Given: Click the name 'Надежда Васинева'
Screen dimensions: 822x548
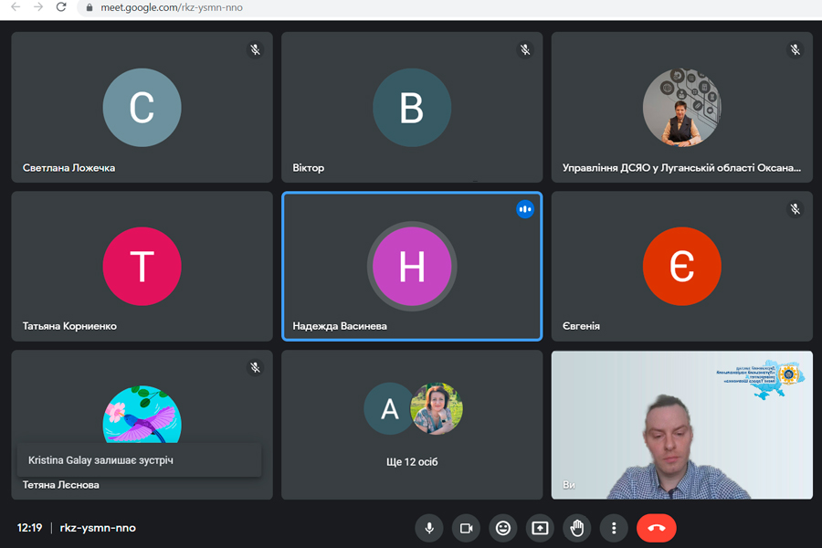Looking at the screenshot, I should (340, 326).
